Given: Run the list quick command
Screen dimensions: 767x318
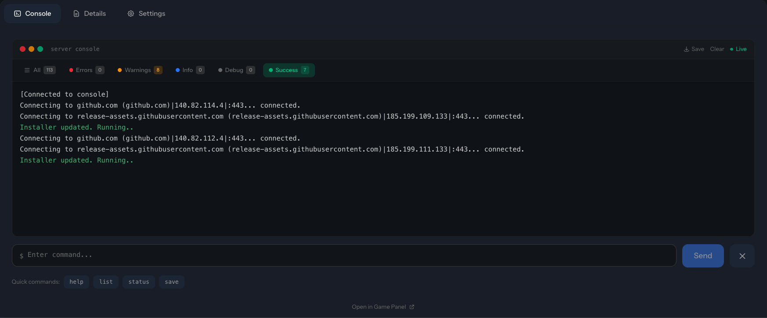Looking at the screenshot, I should [x=106, y=282].
